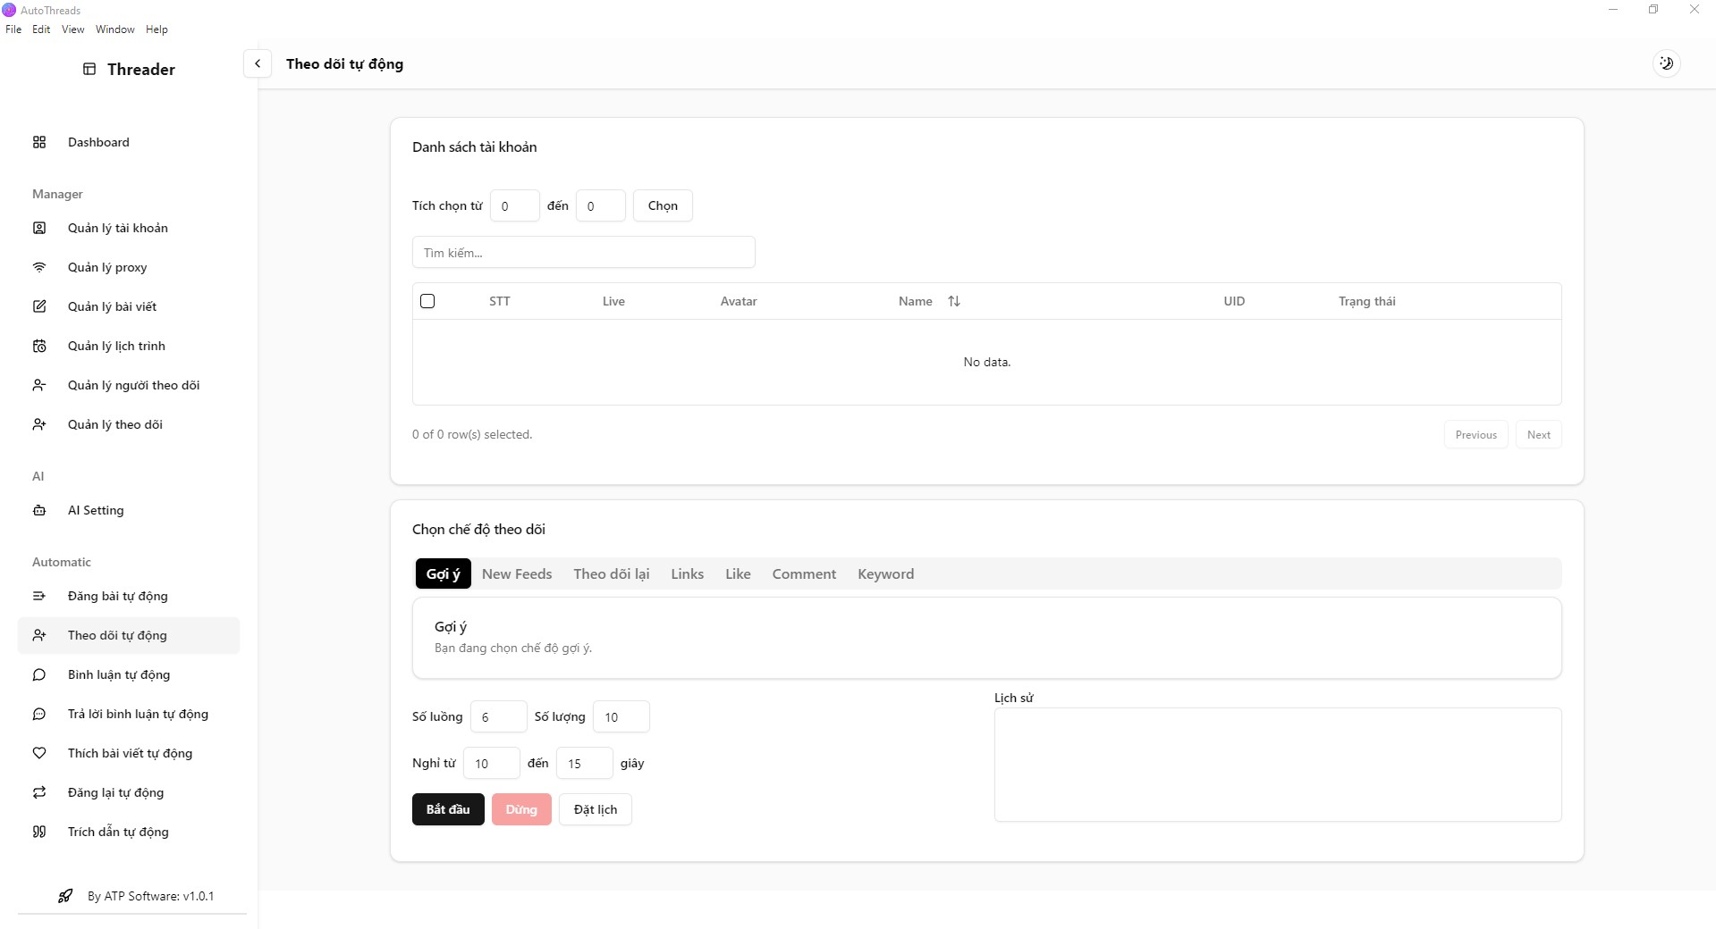Open Đăng bài tự động automation

click(117, 596)
